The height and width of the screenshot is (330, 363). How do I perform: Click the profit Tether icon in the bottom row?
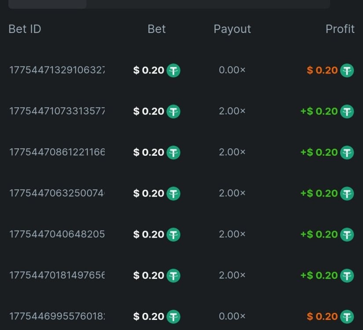pos(347,316)
